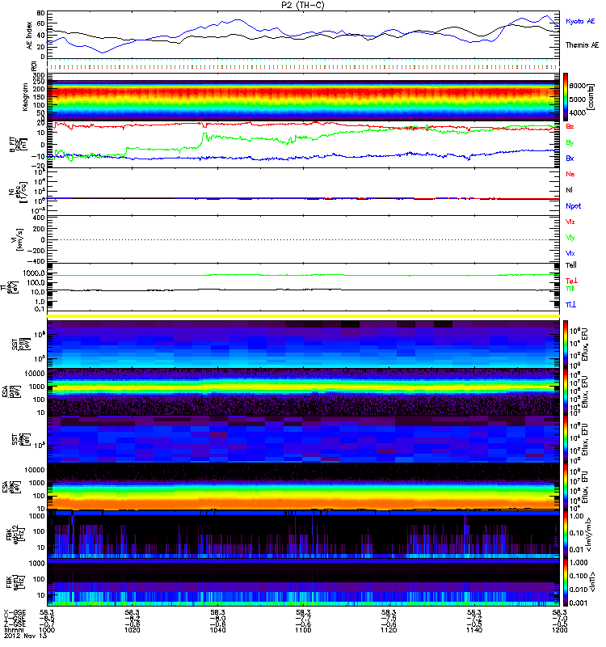Viewport: 606px width, 647px height.
Task: Select the green By legend entry
Action: (x=570, y=142)
